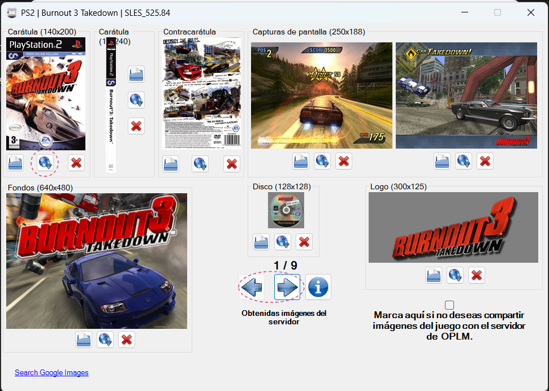Image resolution: width=549 pixels, height=391 pixels.
Task: Click the drift gameplay screenshot
Action: coord(321,95)
